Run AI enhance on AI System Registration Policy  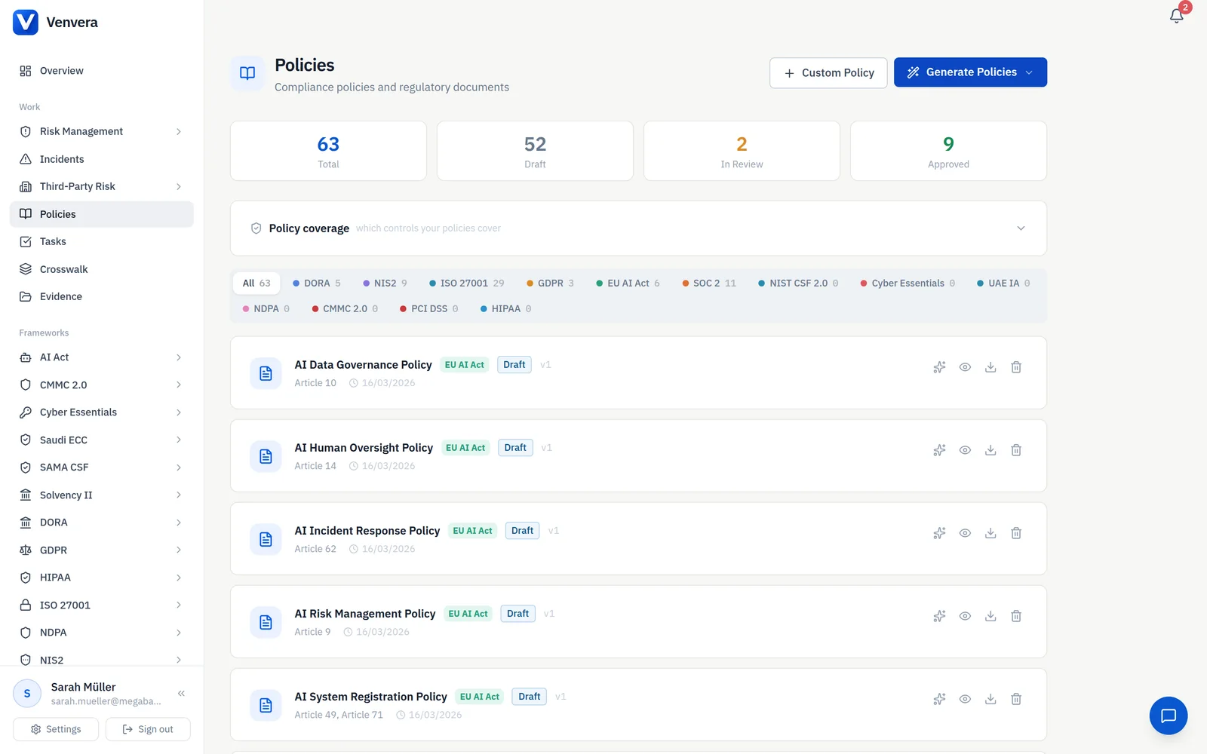pos(939,699)
